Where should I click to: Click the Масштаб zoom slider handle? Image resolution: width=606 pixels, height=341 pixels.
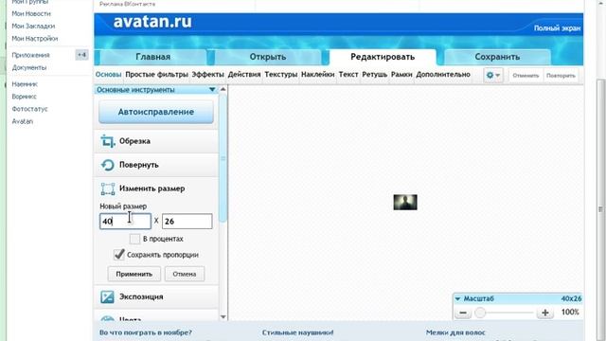pos(480,313)
